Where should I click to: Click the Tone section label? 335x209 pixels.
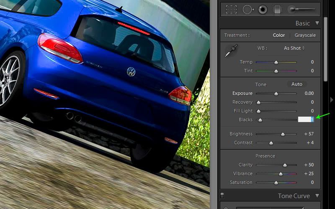pyautogui.click(x=261, y=84)
